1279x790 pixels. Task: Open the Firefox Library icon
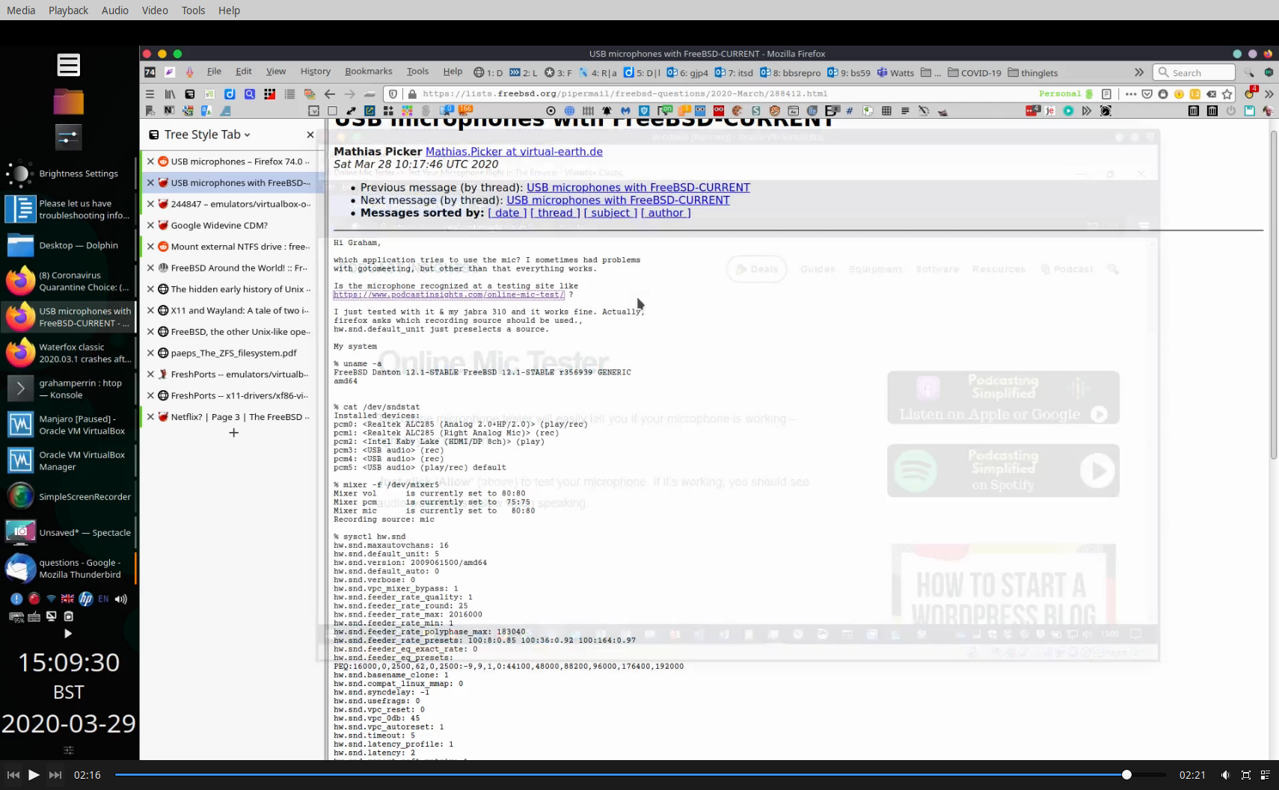[170, 94]
